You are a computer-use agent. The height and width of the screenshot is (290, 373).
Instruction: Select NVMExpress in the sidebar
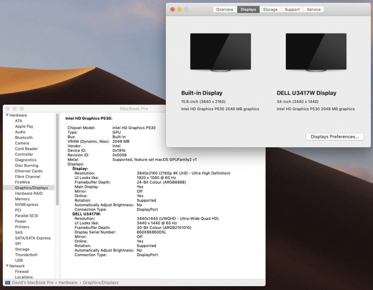(27, 205)
